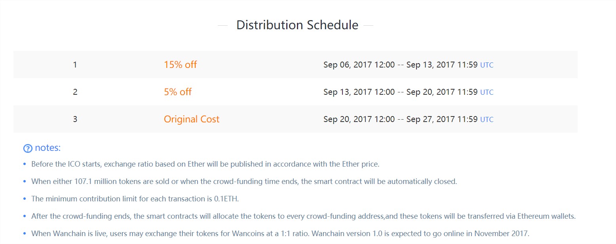Click the note about Ether exchange ratio
The height and width of the screenshot is (244, 616).
click(205, 164)
